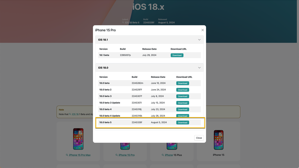This screenshot has height=168, width=299.
Task: Click the iPhone 15 phone image
Action: pyautogui.click(x=219, y=140)
